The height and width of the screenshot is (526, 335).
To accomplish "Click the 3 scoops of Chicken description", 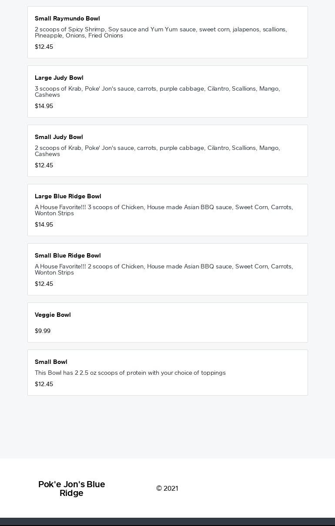I will [164, 210].
